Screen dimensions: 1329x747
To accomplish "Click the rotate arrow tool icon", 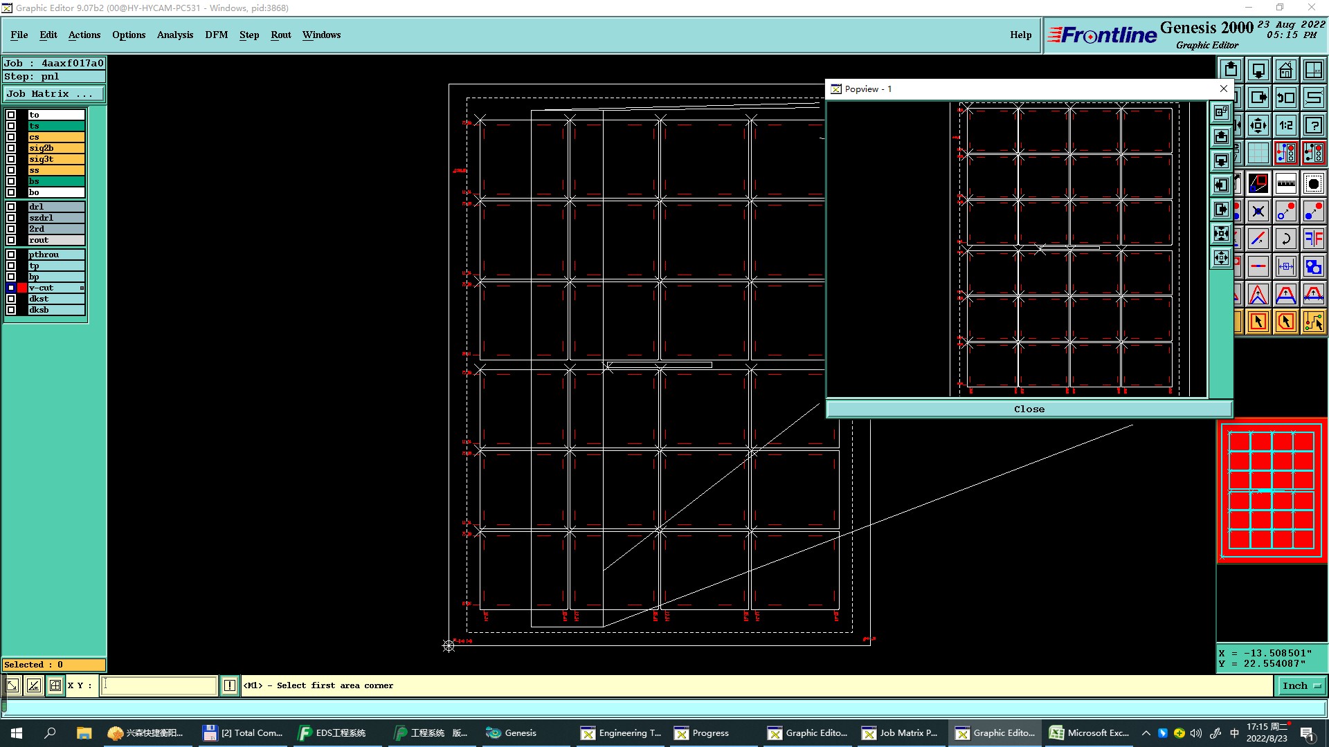I will coord(1285,239).
